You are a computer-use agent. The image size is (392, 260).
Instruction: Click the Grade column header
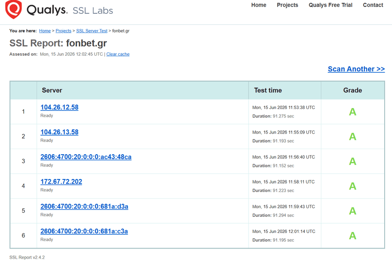tap(352, 90)
